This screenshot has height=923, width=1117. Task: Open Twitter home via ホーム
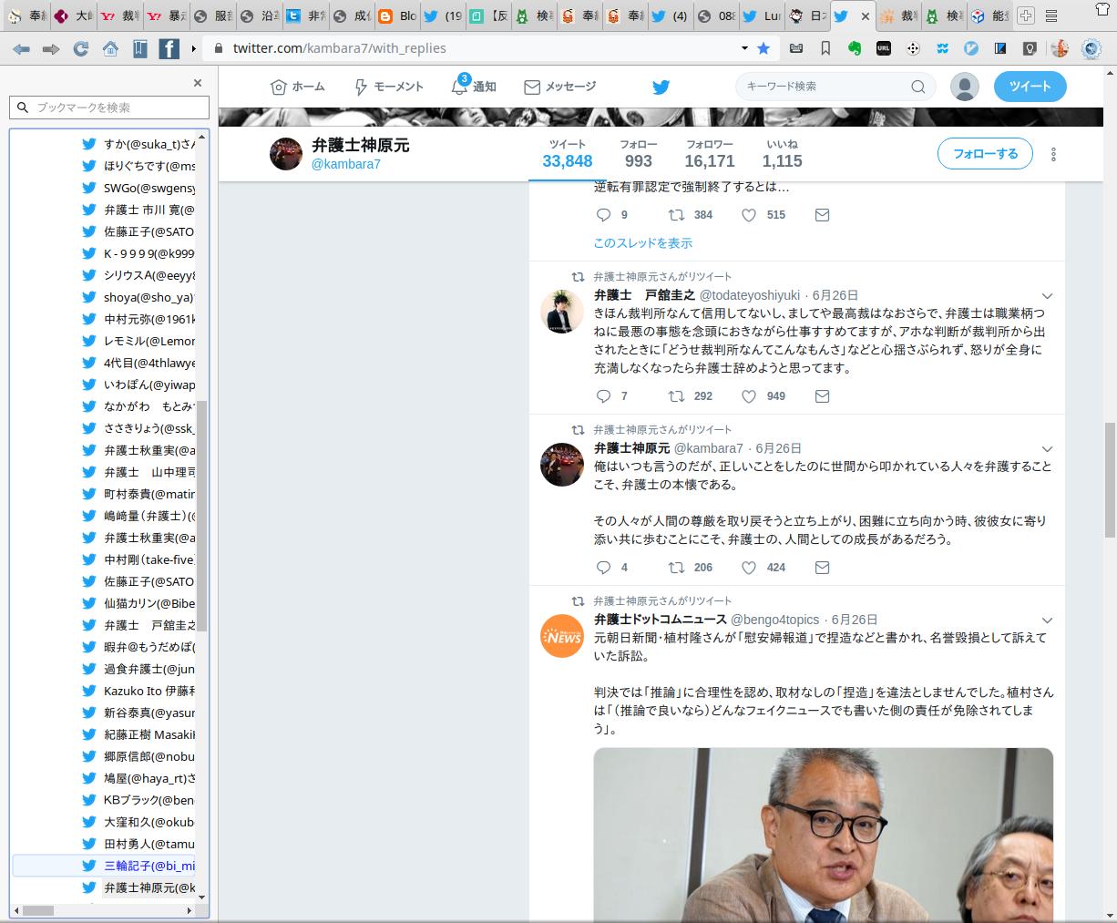(x=298, y=87)
